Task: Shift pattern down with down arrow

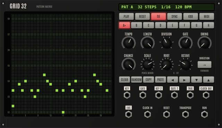Action: pyautogui.click(x=196, y=80)
